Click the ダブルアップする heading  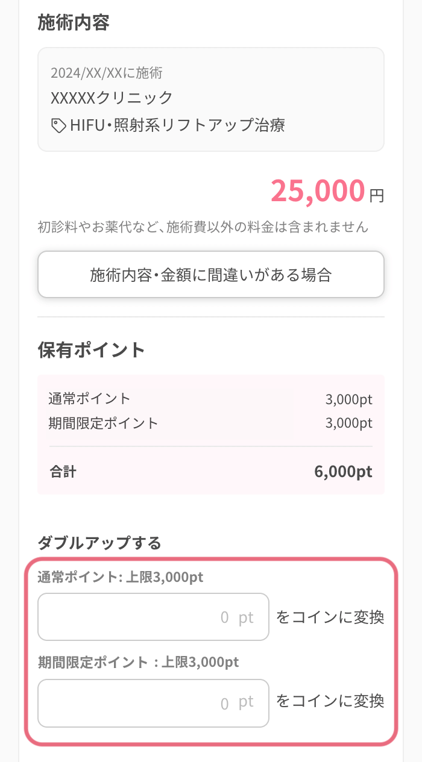(x=99, y=543)
